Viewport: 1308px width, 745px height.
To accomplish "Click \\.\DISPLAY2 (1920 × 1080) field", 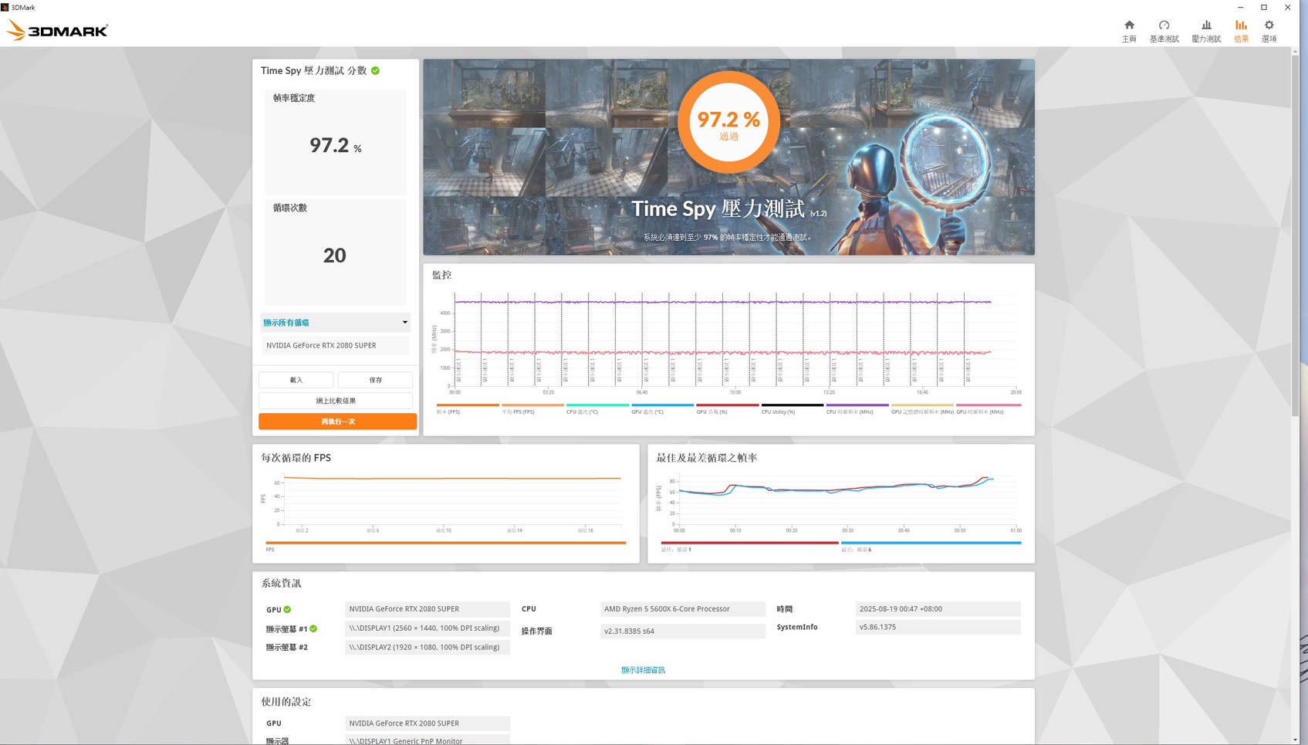I will tap(427, 647).
